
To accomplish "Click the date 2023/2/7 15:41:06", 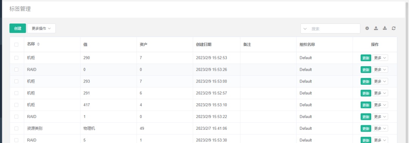I will click(x=212, y=128).
